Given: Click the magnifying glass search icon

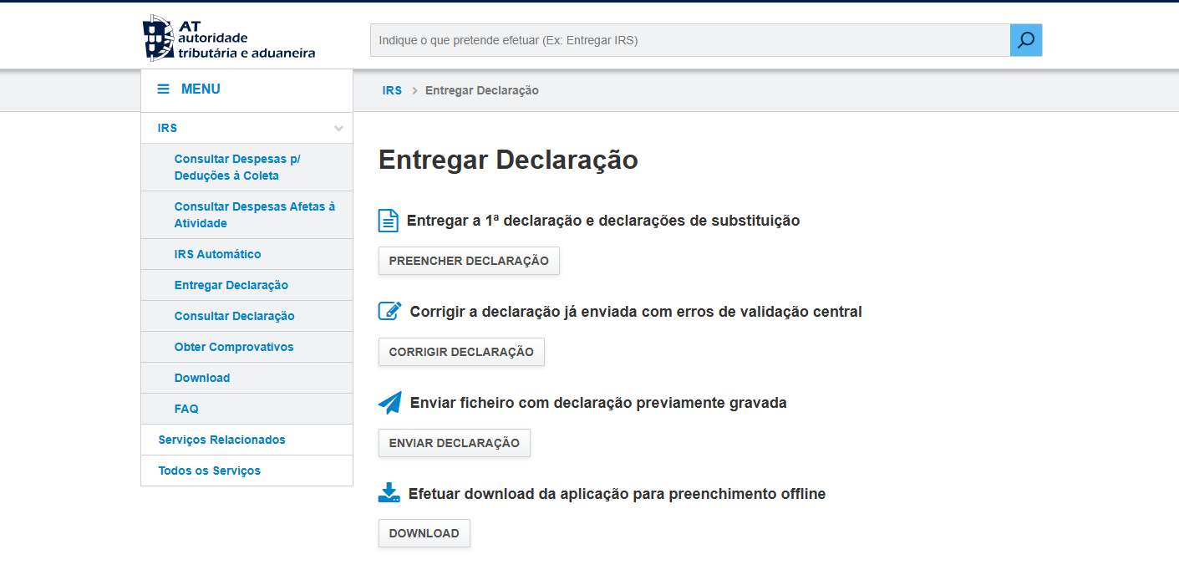Looking at the screenshot, I should click(1025, 39).
